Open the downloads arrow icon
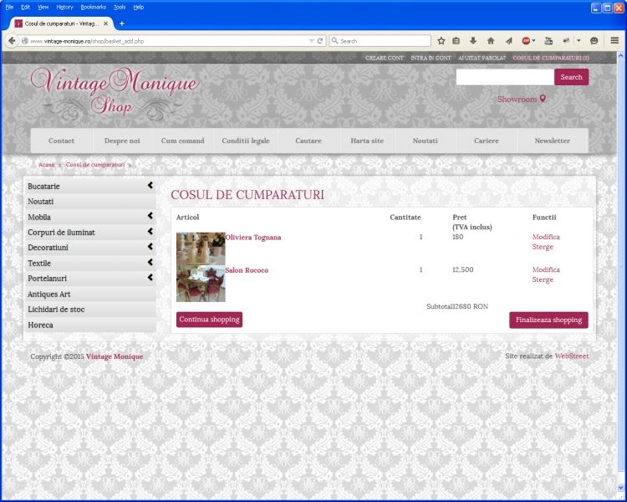627x502 pixels. [473, 40]
